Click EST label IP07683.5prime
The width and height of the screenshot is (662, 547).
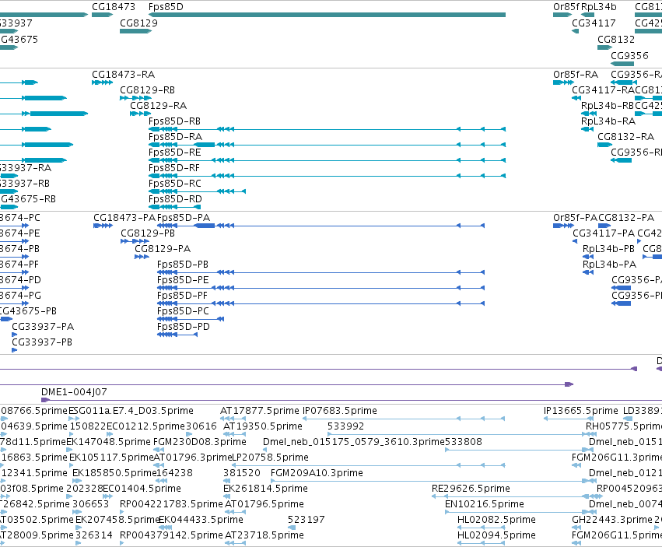(340, 411)
